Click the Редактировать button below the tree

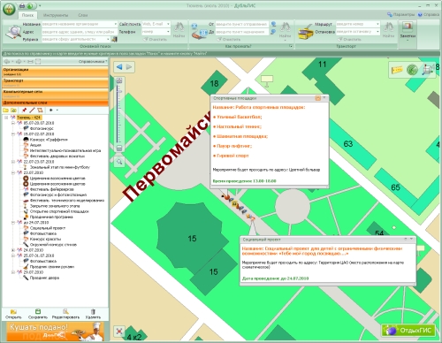65,314
